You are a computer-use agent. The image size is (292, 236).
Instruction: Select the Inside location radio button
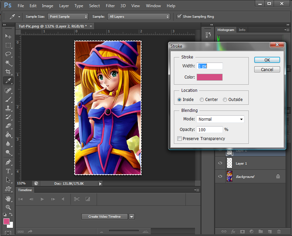click(x=179, y=100)
